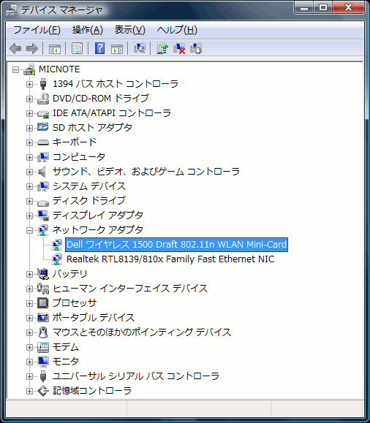This screenshot has width=370, height=423.
Task: Select Realtek RTL8139/810x Family Fast Ethernet NIC
Action: point(170,259)
